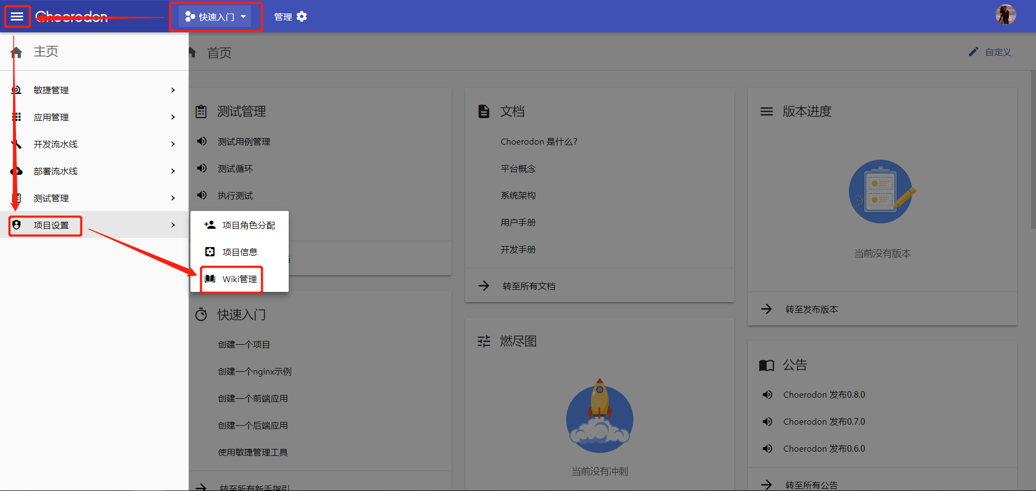
Task: Open 使用敏捷管理工具 guide
Action: click(x=253, y=452)
